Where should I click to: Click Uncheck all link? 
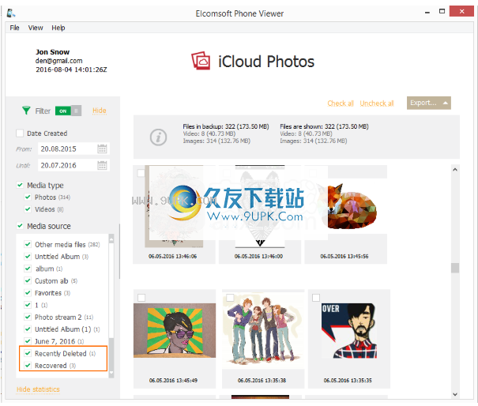coord(377,103)
